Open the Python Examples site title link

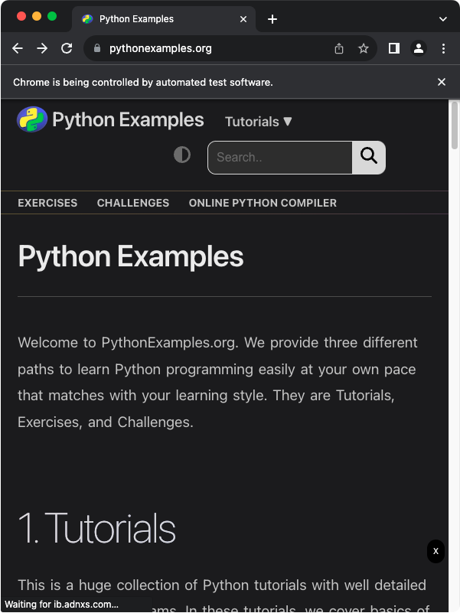[128, 119]
